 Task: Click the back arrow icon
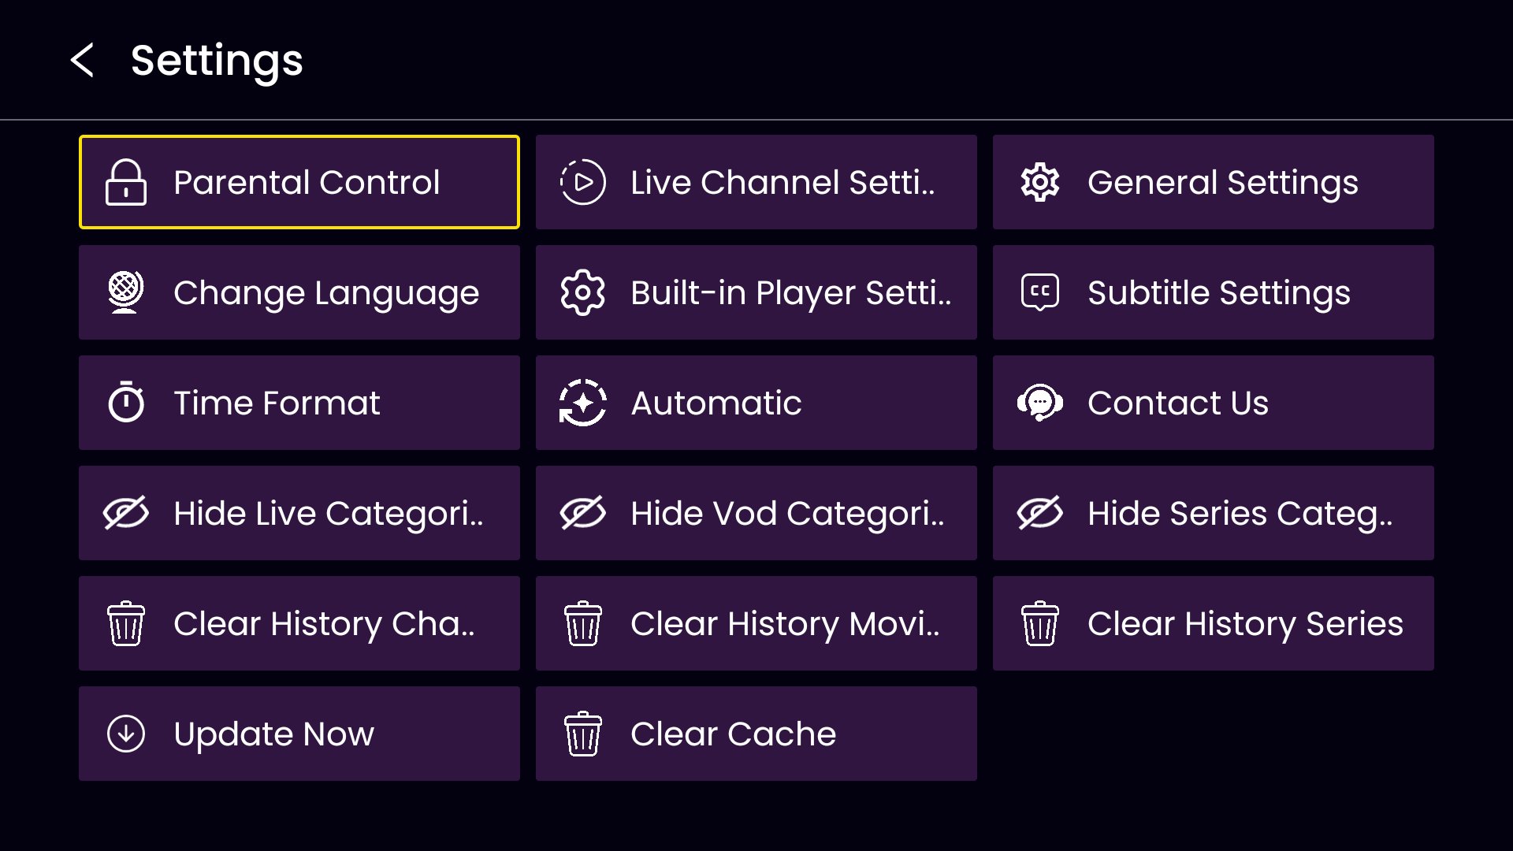coord(83,60)
